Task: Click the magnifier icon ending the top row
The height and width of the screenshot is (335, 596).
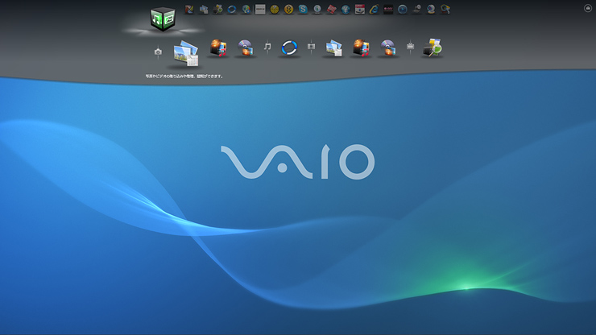Action: point(445,10)
